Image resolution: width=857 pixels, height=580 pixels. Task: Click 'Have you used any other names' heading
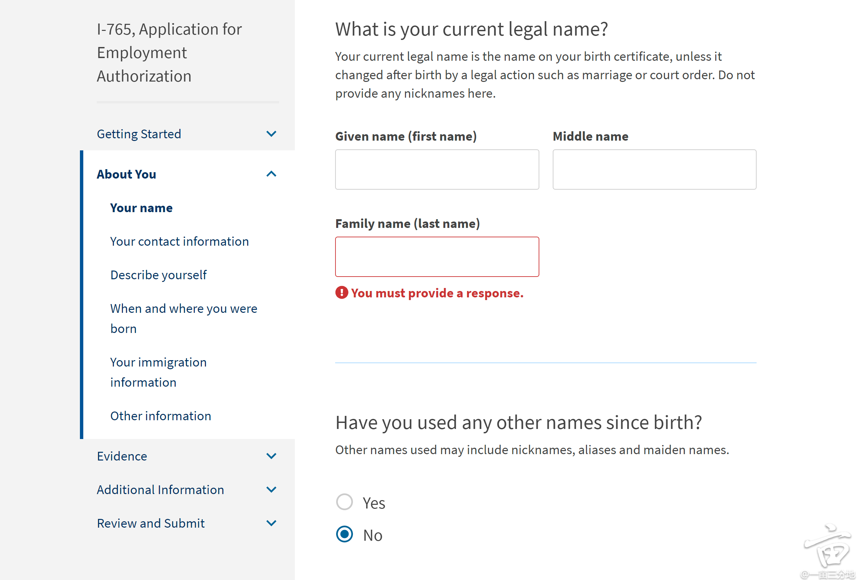coord(518,422)
